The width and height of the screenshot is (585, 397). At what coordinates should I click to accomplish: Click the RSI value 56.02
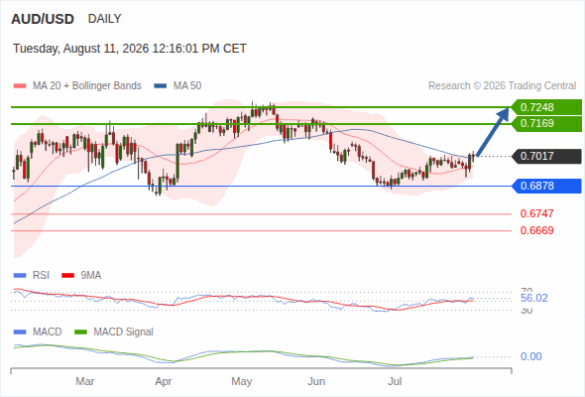pyautogui.click(x=534, y=298)
